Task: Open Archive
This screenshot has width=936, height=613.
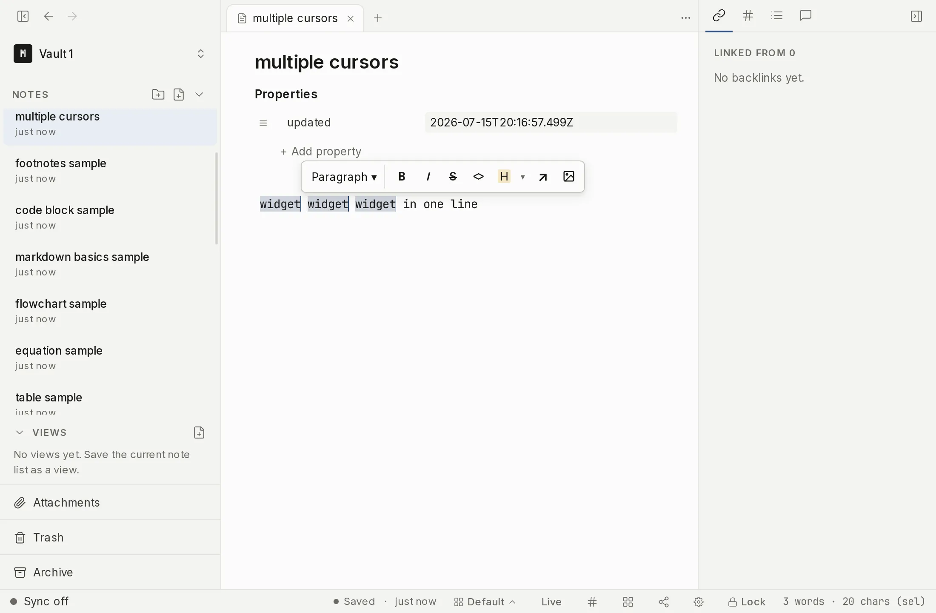Action: (110, 573)
